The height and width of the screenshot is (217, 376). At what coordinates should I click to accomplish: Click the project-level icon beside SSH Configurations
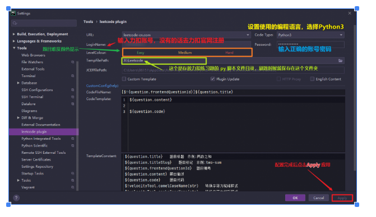tap(73, 90)
